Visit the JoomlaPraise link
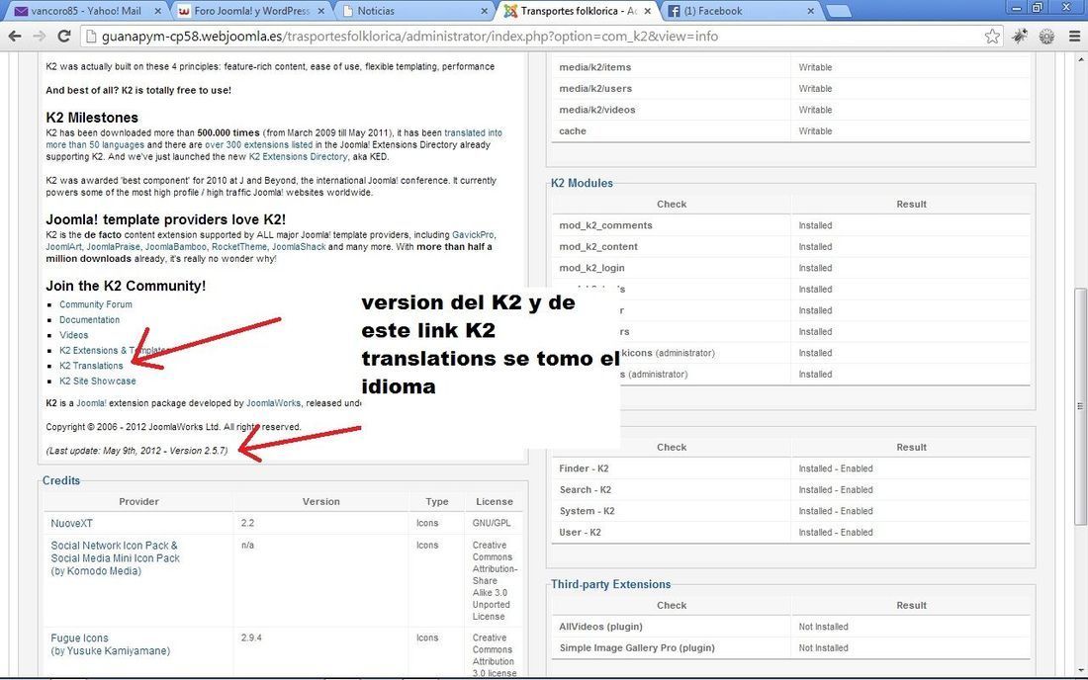1088x680 pixels. [113, 247]
